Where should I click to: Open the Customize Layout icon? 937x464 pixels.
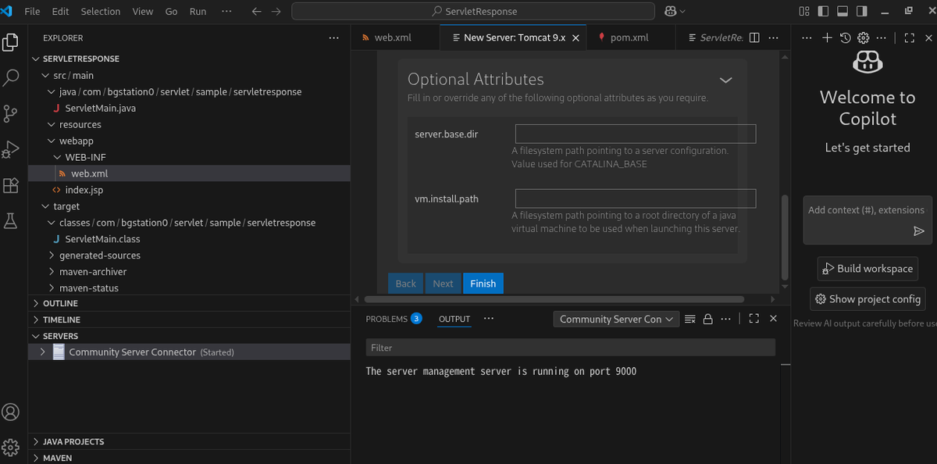804,12
